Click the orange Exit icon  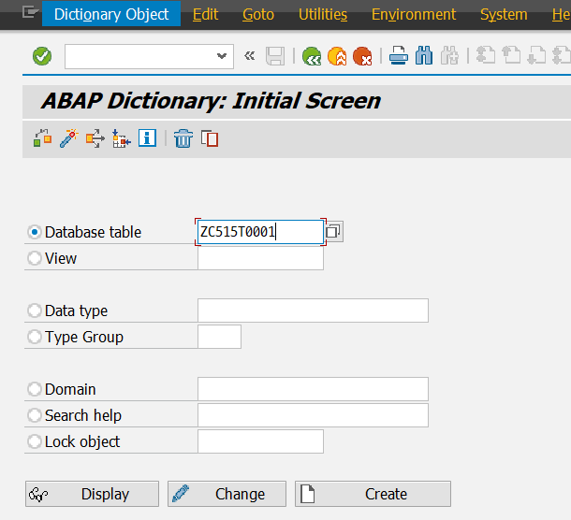pos(337,56)
